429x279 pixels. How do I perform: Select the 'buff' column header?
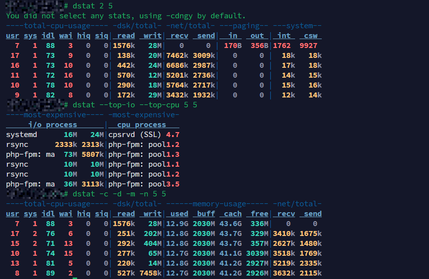pos(206,214)
